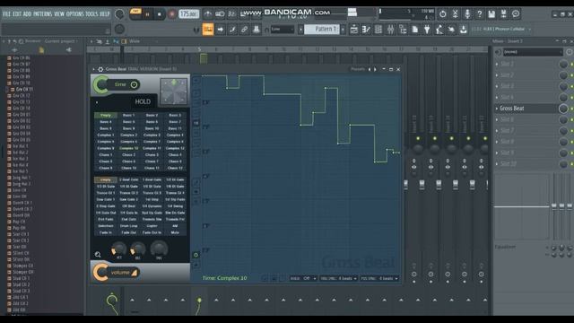The width and height of the screenshot is (574, 323).
Task: Open the plugin picker plug icon
Action: (427, 30)
